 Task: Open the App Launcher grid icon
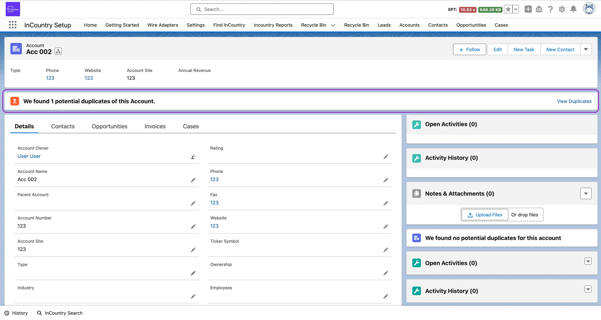[13, 25]
